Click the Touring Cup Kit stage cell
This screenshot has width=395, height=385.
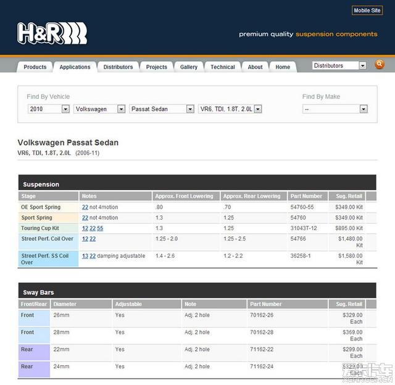pos(48,228)
